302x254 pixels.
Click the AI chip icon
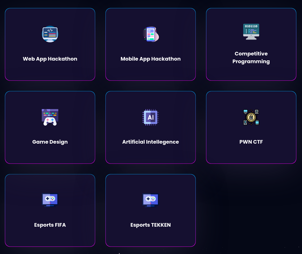pyautogui.click(x=151, y=117)
